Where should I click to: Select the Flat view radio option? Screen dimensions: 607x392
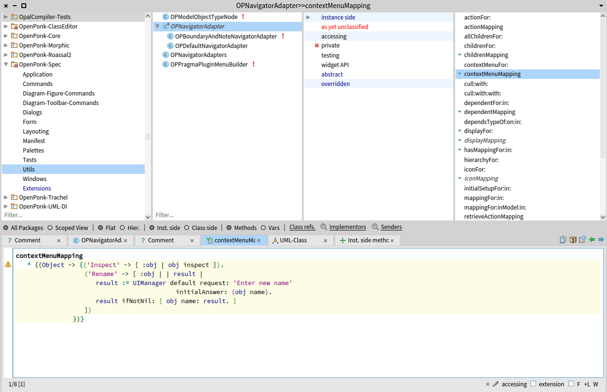100,228
